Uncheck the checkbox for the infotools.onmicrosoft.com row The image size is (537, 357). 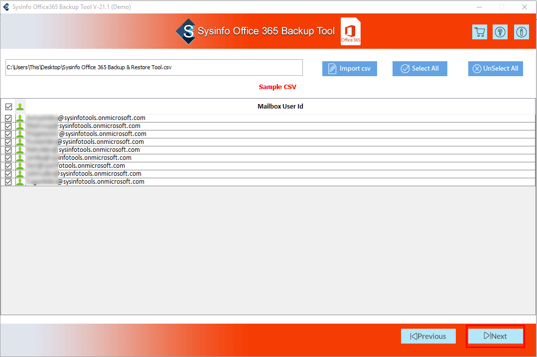(8, 158)
